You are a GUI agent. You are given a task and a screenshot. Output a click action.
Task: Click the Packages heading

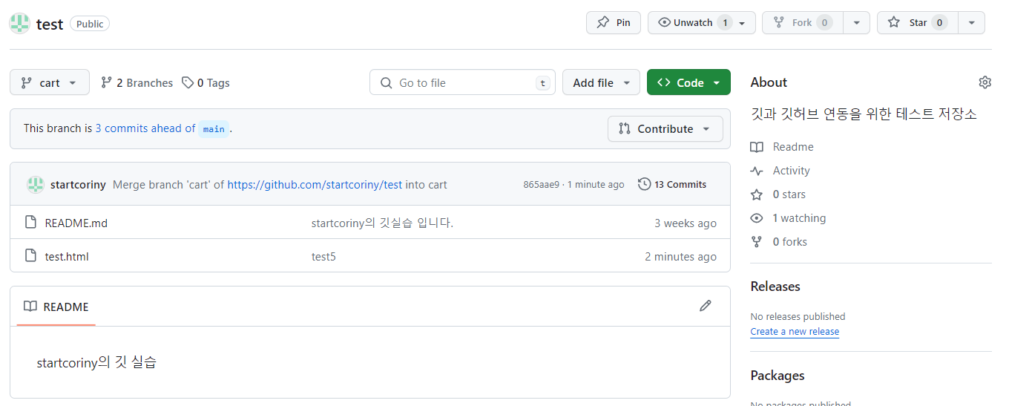coord(778,376)
